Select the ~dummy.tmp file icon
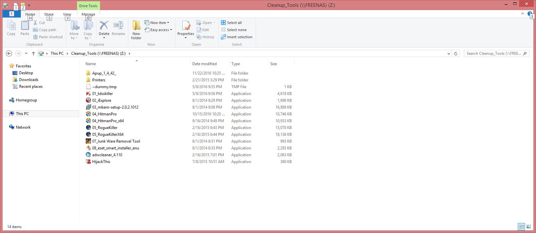Image resolution: width=536 pixels, height=233 pixels. pyautogui.click(x=88, y=87)
